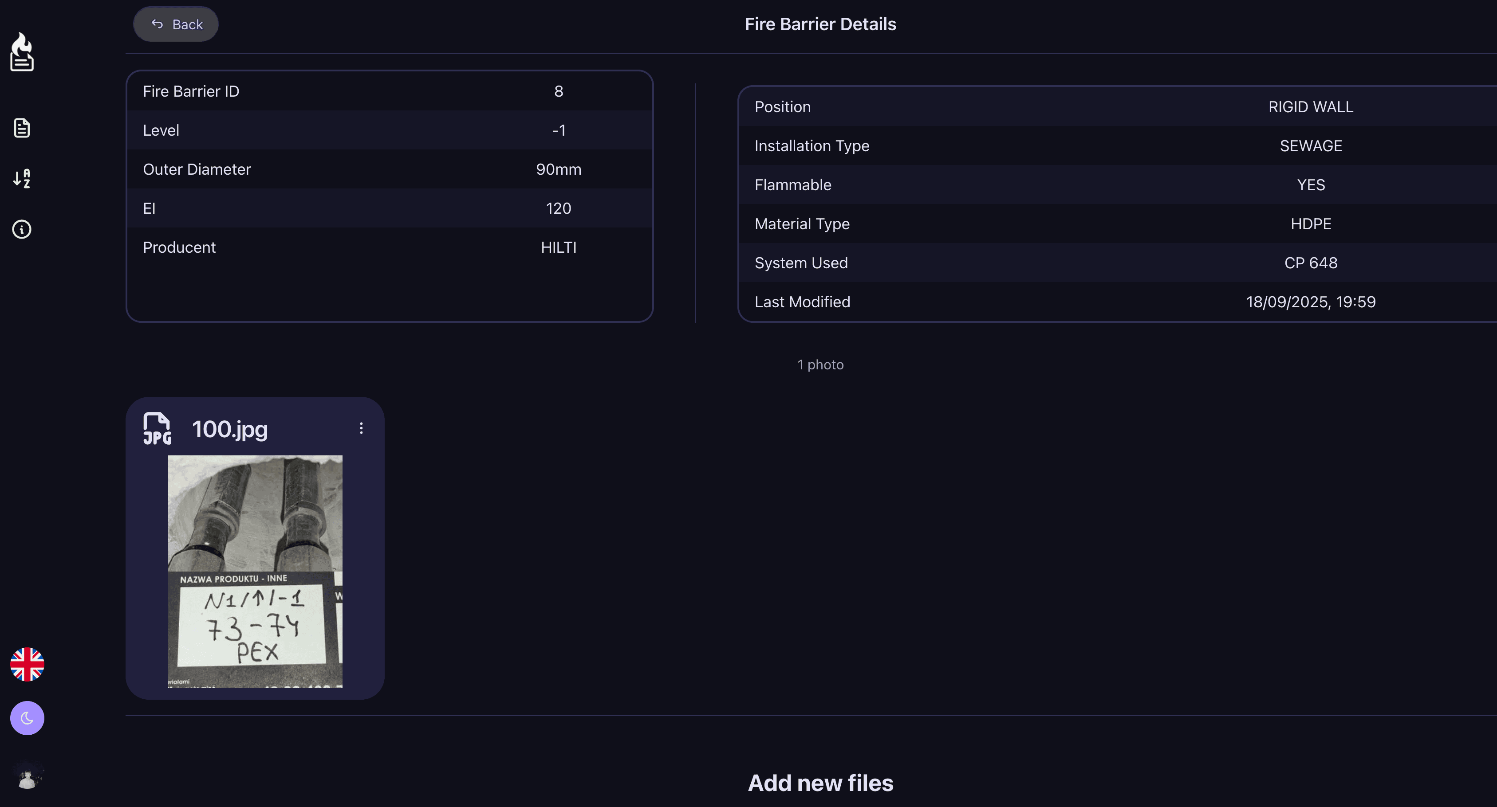Screen dimensions: 1497x807
Task: Select the Fire Barrier ID row
Action: (389, 91)
